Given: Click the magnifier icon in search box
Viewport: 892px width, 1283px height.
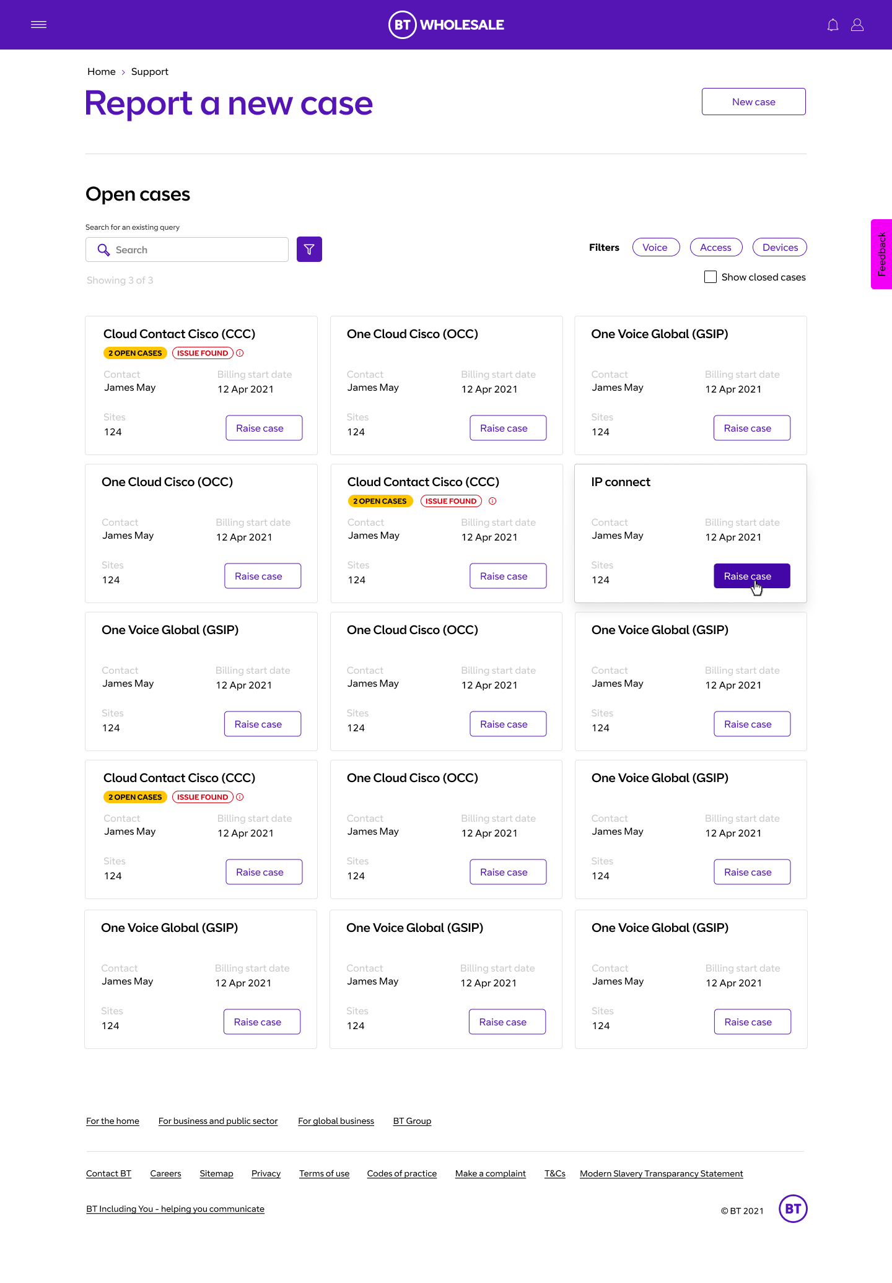Looking at the screenshot, I should pyautogui.click(x=103, y=250).
